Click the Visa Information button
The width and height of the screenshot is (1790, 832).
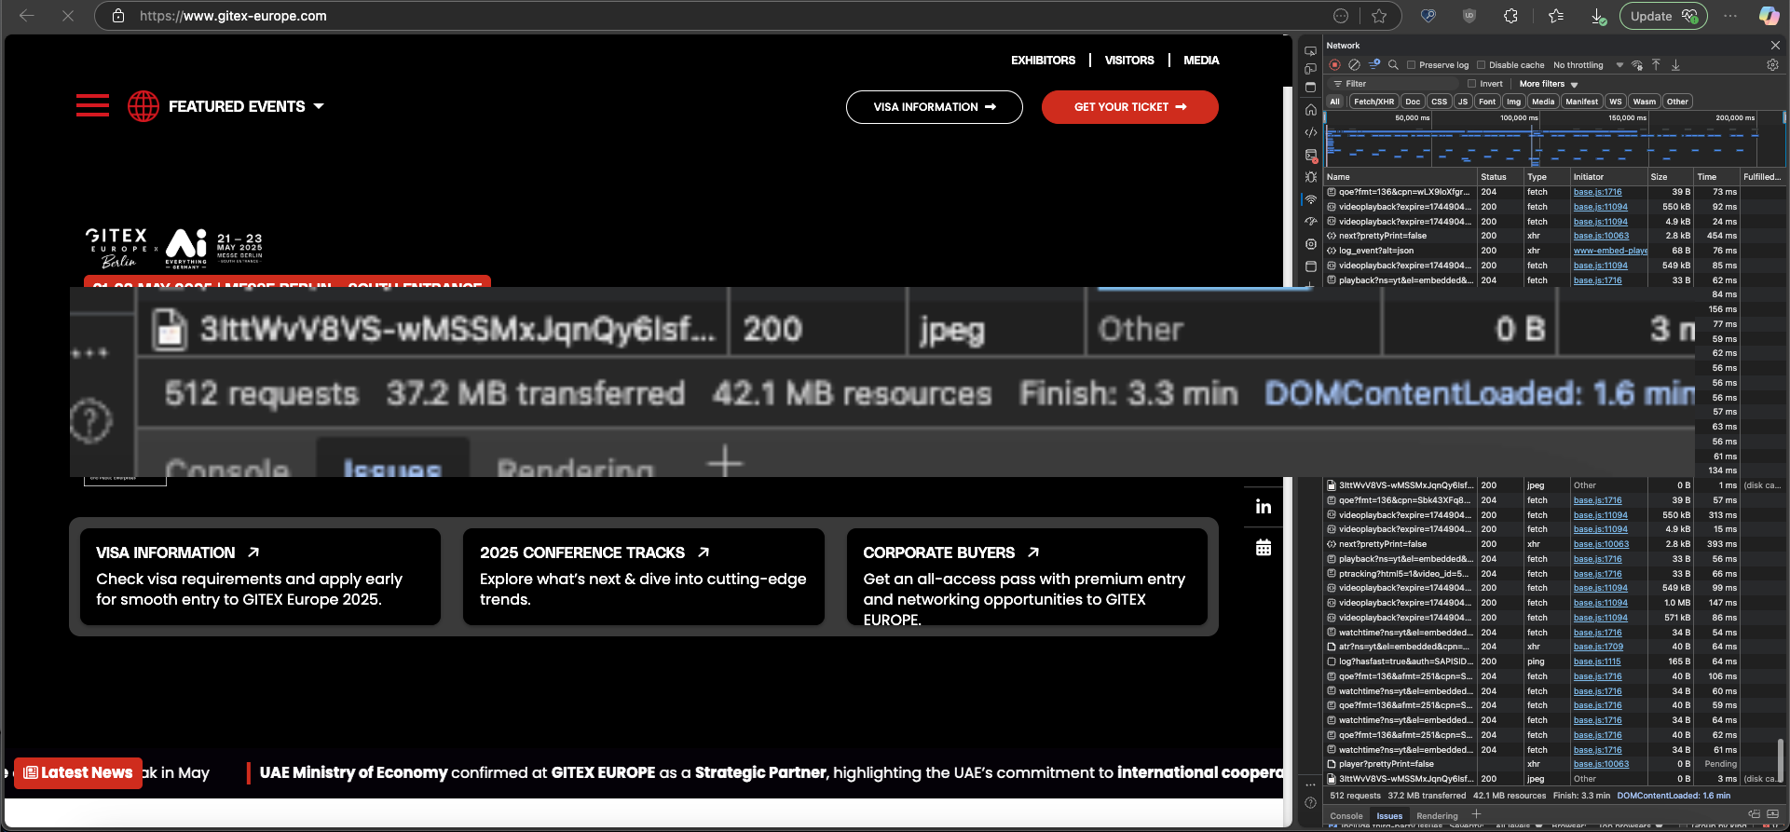coord(934,107)
